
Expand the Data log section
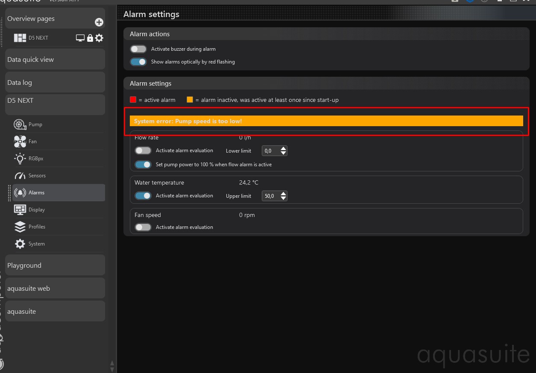point(55,82)
